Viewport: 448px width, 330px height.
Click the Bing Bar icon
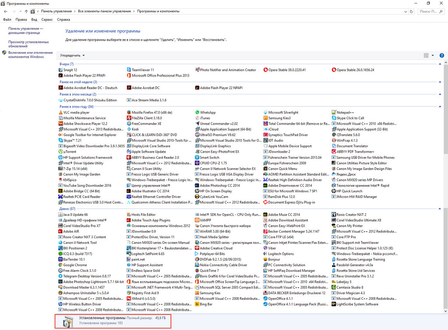tap(197, 304)
